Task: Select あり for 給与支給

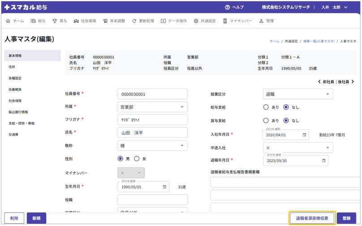Action: coord(266,107)
